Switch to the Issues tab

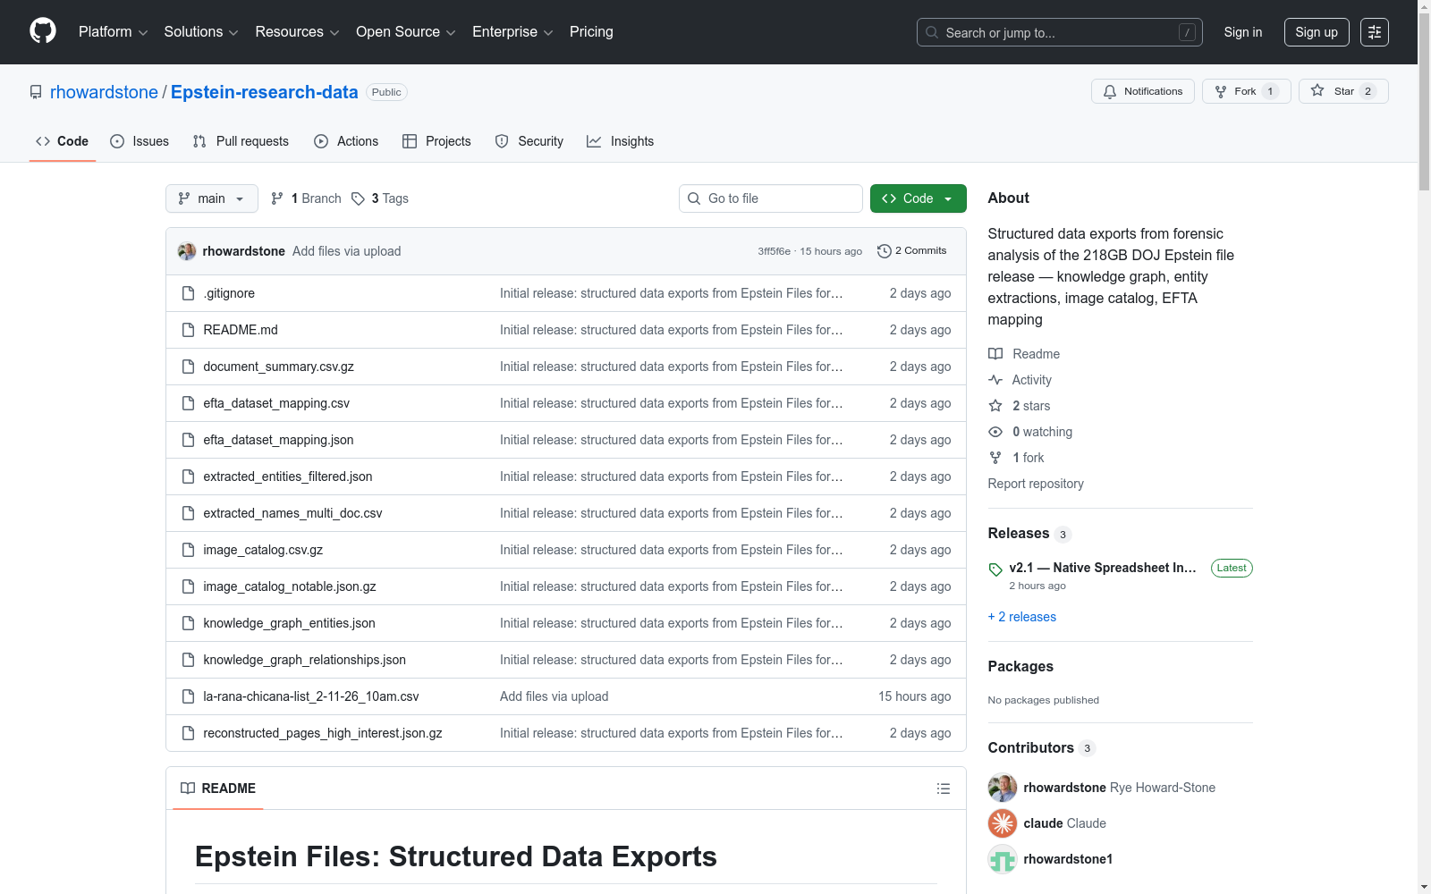click(140, 141)
